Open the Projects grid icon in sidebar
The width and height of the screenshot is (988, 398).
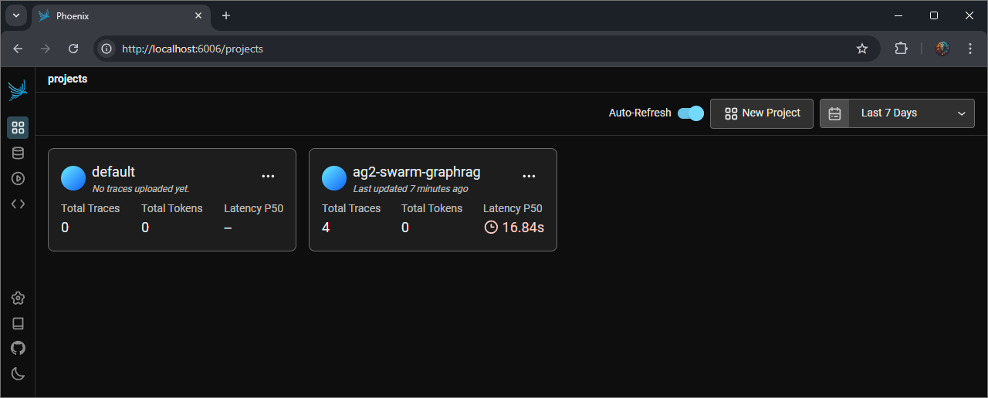click(18, 127)
